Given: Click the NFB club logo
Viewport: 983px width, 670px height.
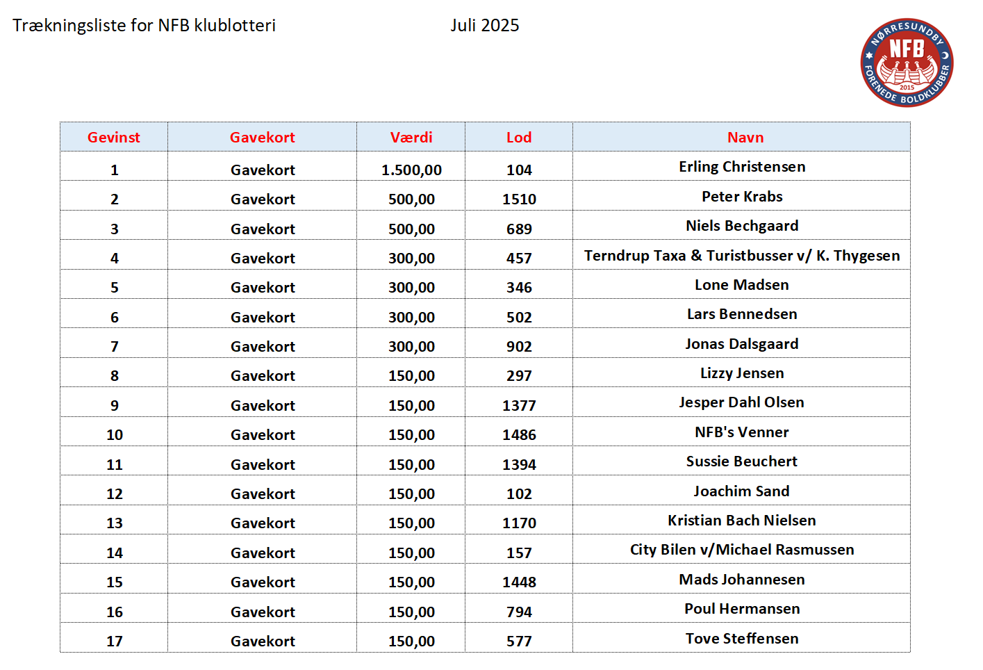Looking at the screenshot, I should point(907,63).
